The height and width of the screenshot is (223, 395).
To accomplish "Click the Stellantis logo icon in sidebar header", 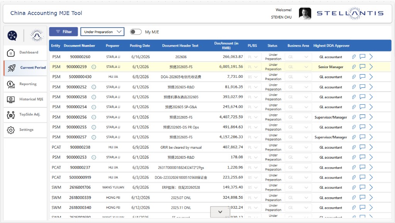I will pos(37,35).
